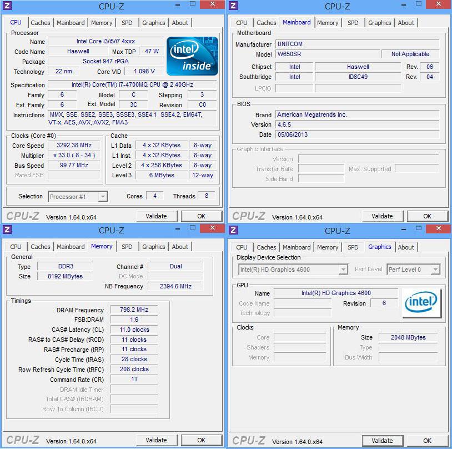Minimize the CPU tab window

(178, 5)
